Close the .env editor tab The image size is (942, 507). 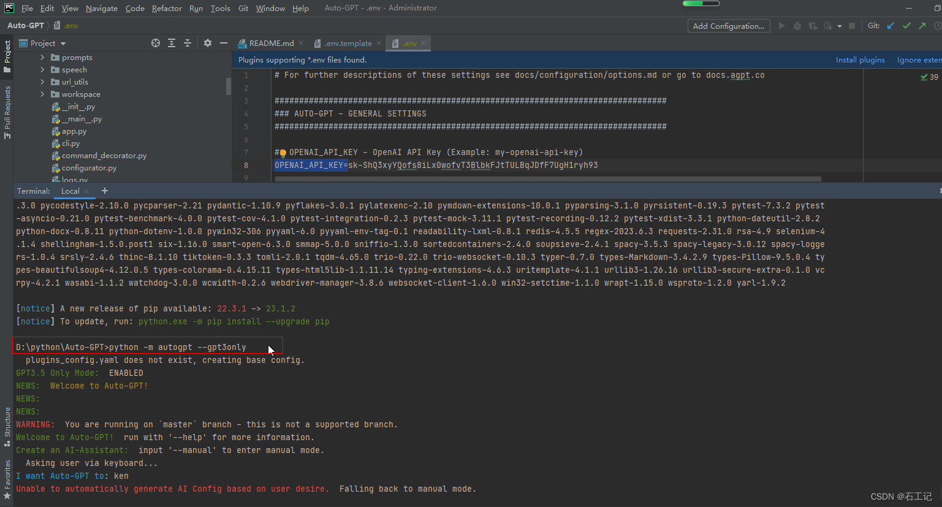click(424, 43)
